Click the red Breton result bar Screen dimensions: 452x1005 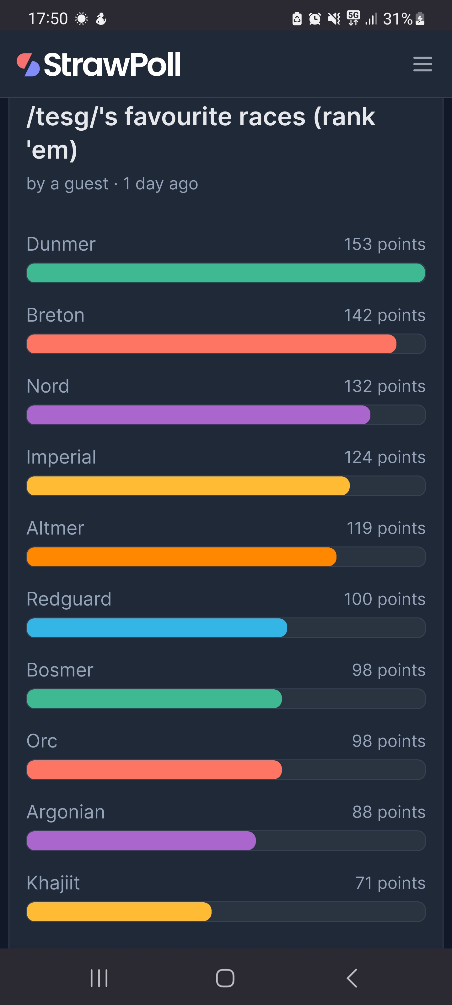211,344
